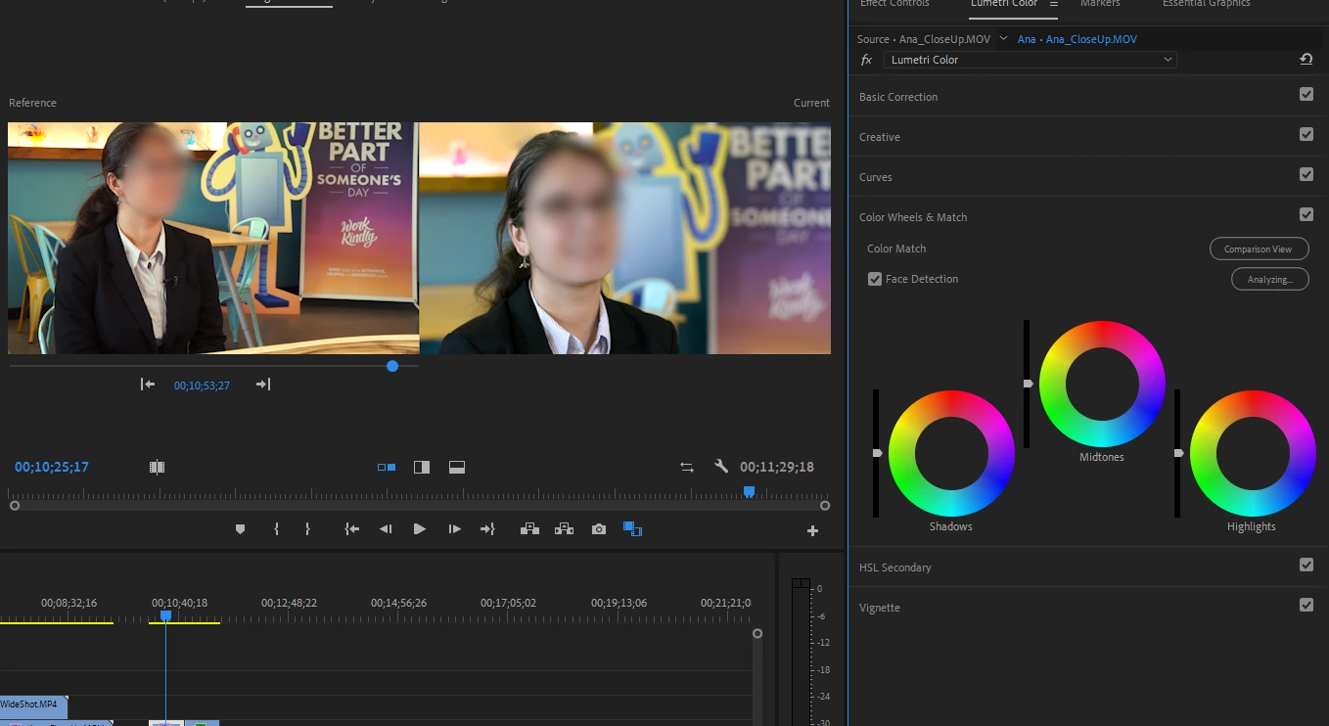The height and width of the screenshot is (726, 1329).
Task: Adjust the Highlights luminance slider
Action: 1178,453
